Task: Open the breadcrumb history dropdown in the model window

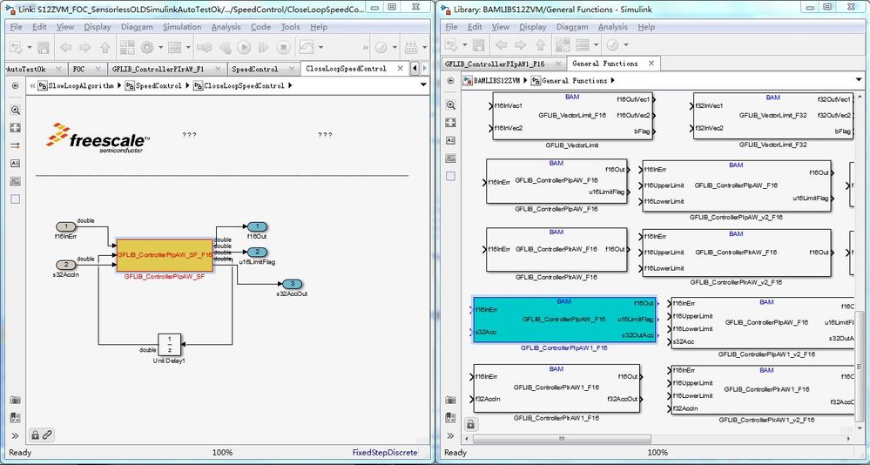Action: coord(424,85)
